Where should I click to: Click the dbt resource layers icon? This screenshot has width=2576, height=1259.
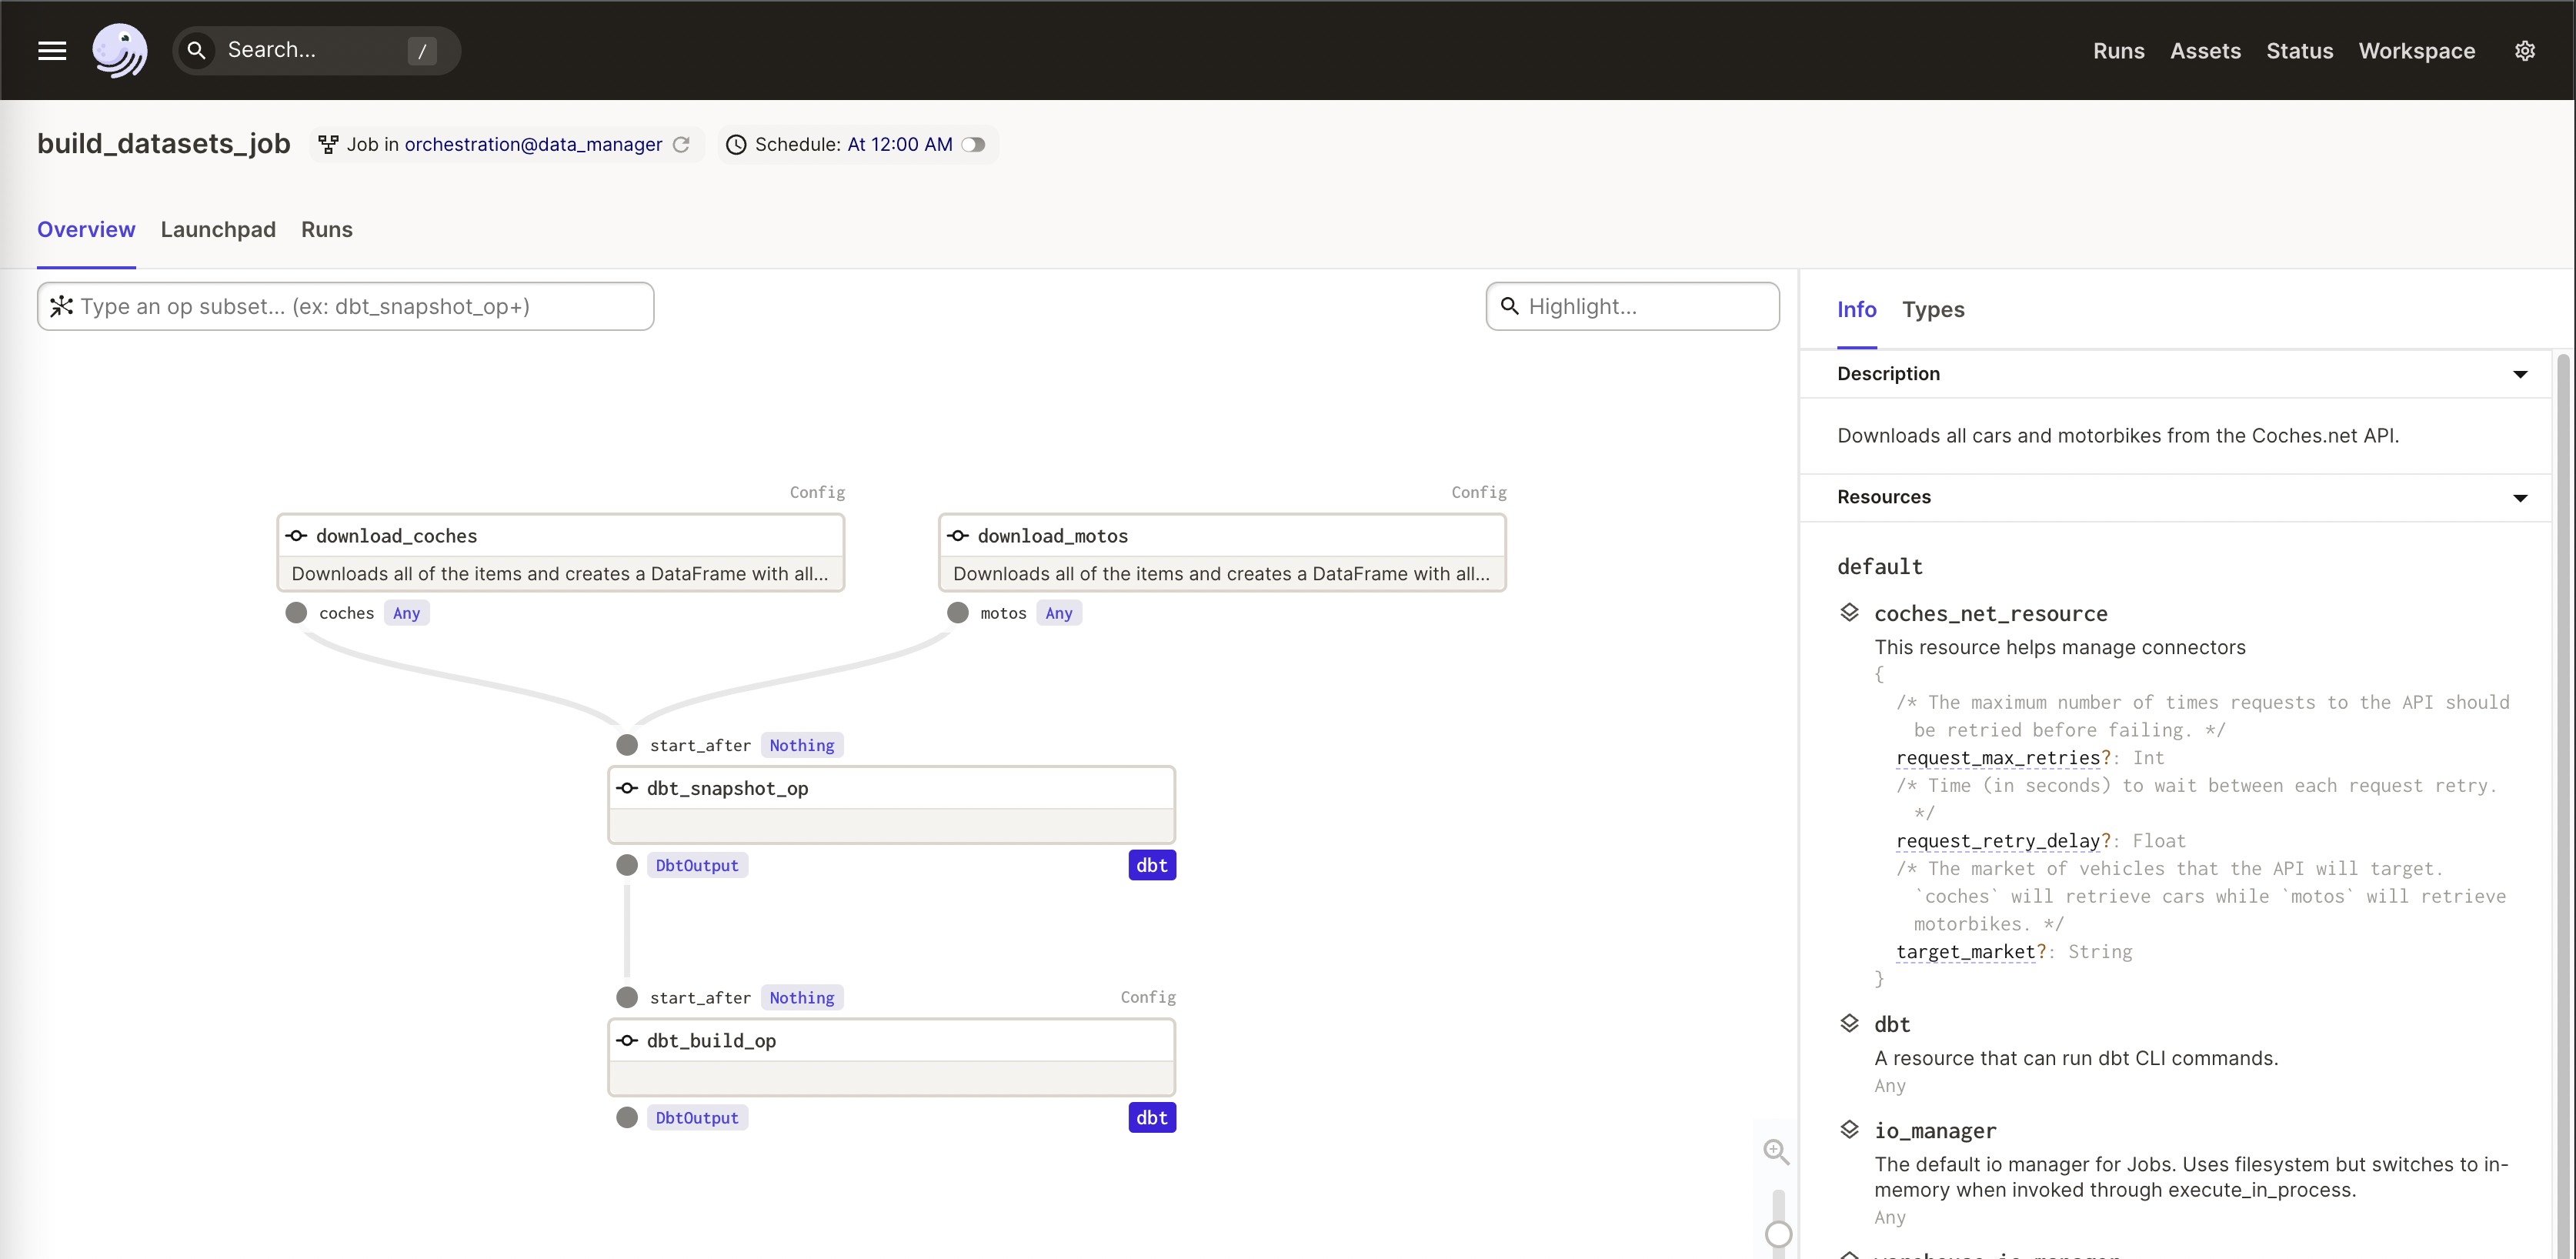tap(1849, 1023)
